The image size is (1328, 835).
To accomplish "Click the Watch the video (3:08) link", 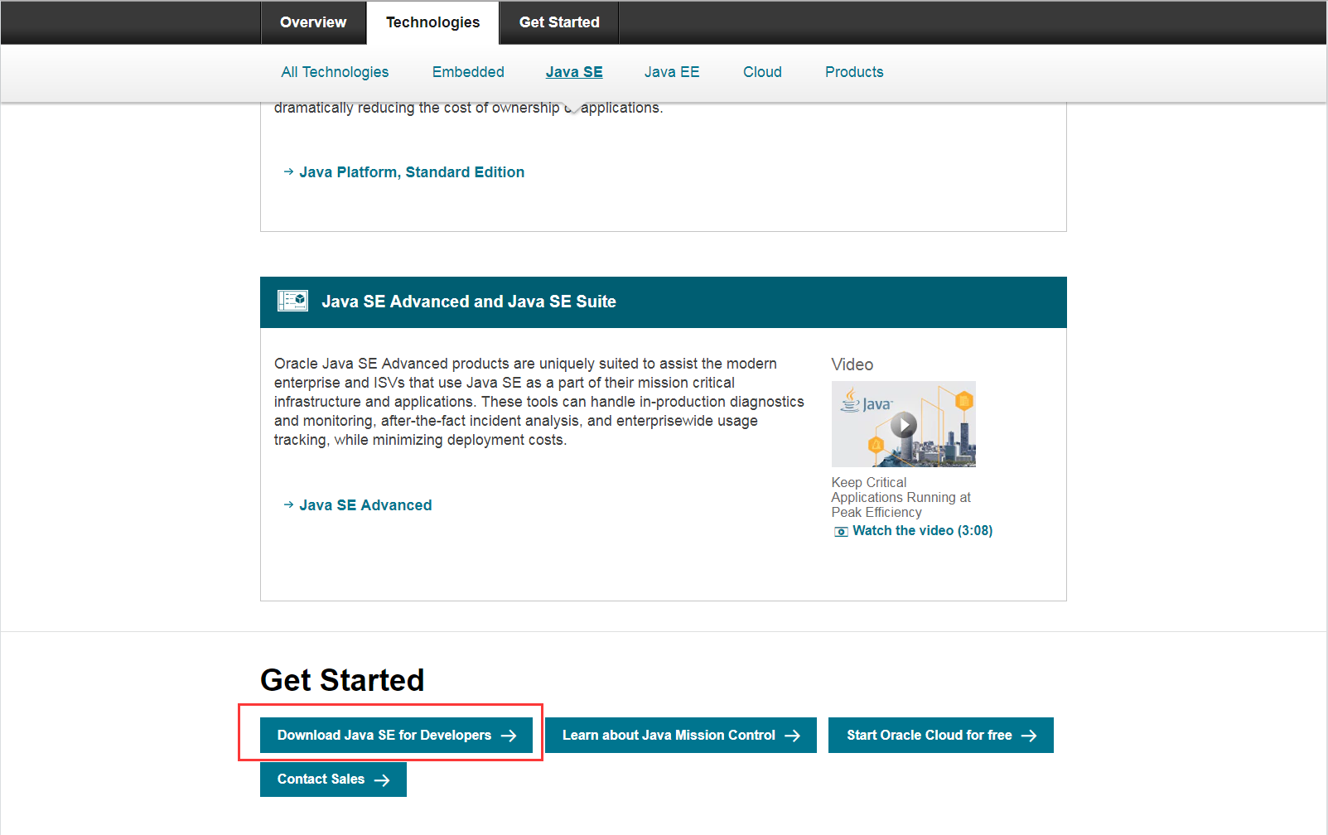I will (x=922, y=531).
